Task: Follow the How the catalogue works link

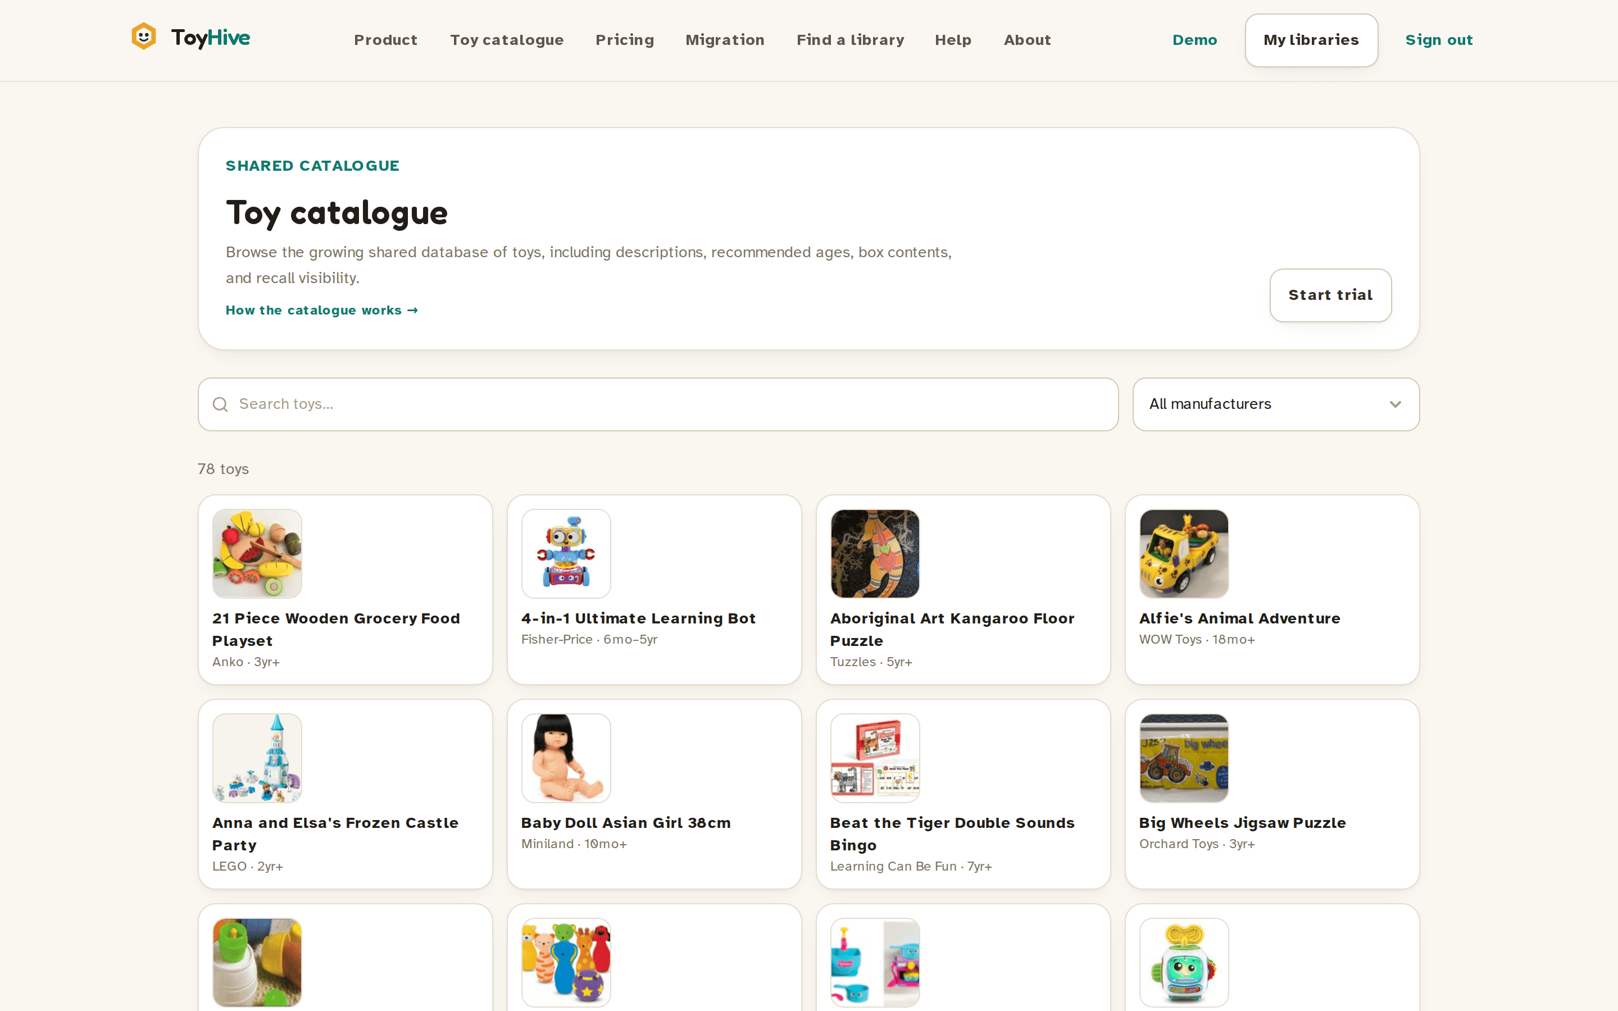Action: (321, 310)
